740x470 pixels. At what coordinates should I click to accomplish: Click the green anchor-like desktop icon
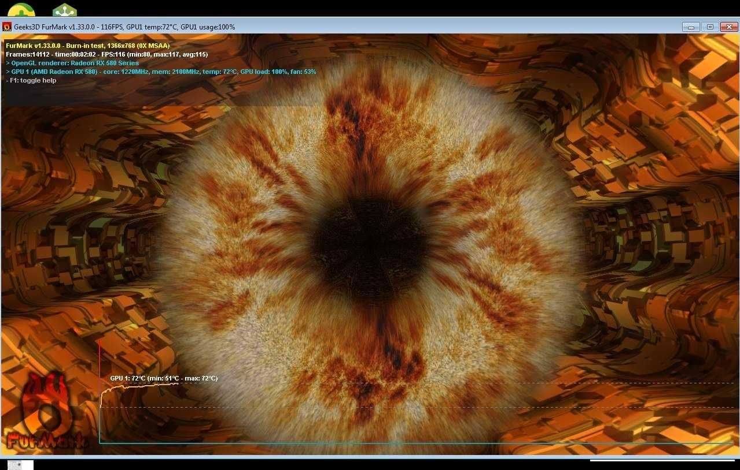pyautogui.click(x=65, y=9)
